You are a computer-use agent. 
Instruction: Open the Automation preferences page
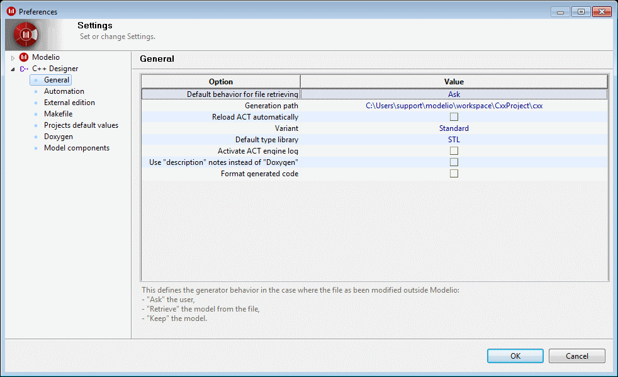tap(64, 91)
